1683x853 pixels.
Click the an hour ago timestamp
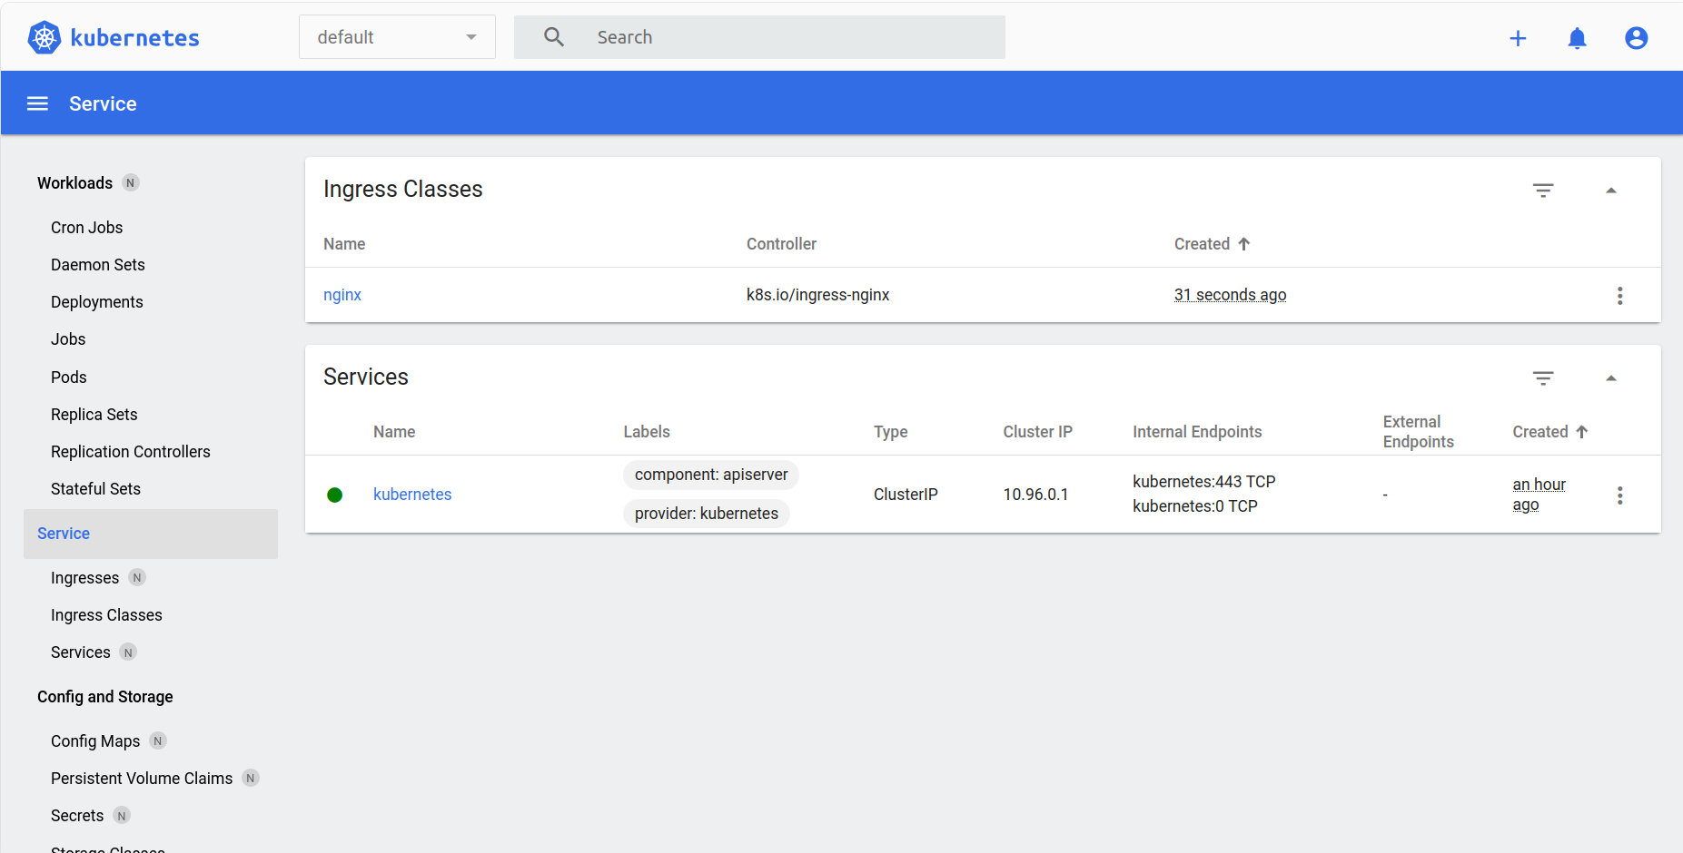[1539, 495]
